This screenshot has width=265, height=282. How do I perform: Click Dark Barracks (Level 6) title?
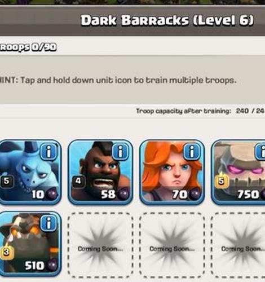[x=167, y=20]
